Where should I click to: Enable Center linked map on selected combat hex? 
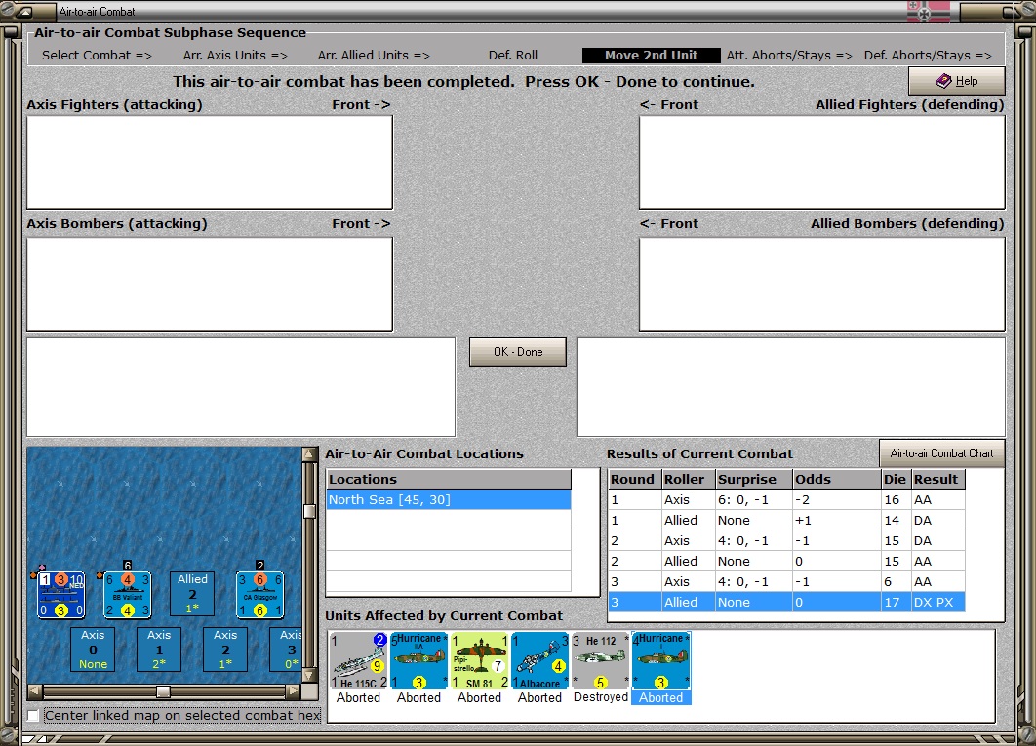[33, 715]
